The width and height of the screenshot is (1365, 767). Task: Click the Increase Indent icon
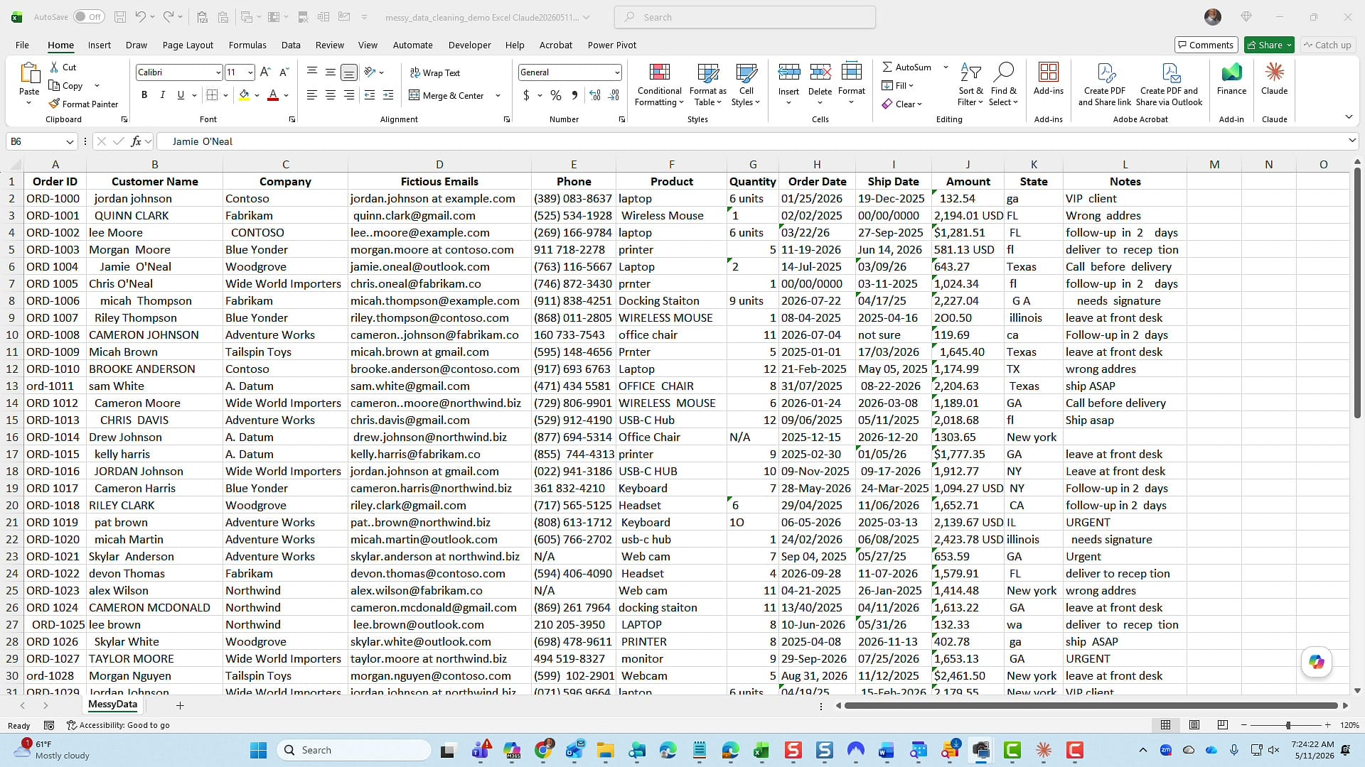point(388,94)
